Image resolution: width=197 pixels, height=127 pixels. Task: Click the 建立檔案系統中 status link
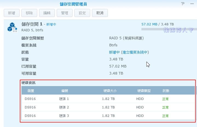click(x=135, y=52)
